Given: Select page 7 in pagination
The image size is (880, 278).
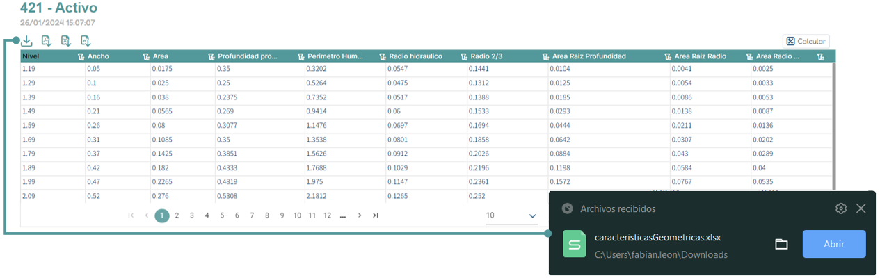Looking at the screenshot, I should click(252, 215).
